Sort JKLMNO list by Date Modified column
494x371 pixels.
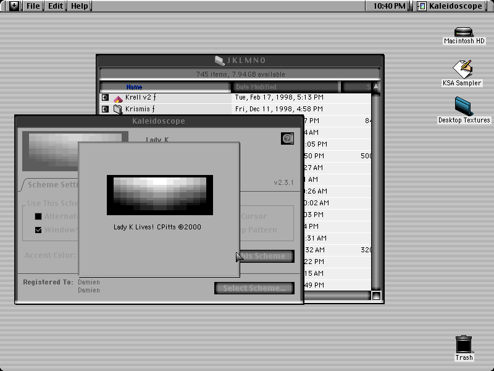tap(286, 87)
